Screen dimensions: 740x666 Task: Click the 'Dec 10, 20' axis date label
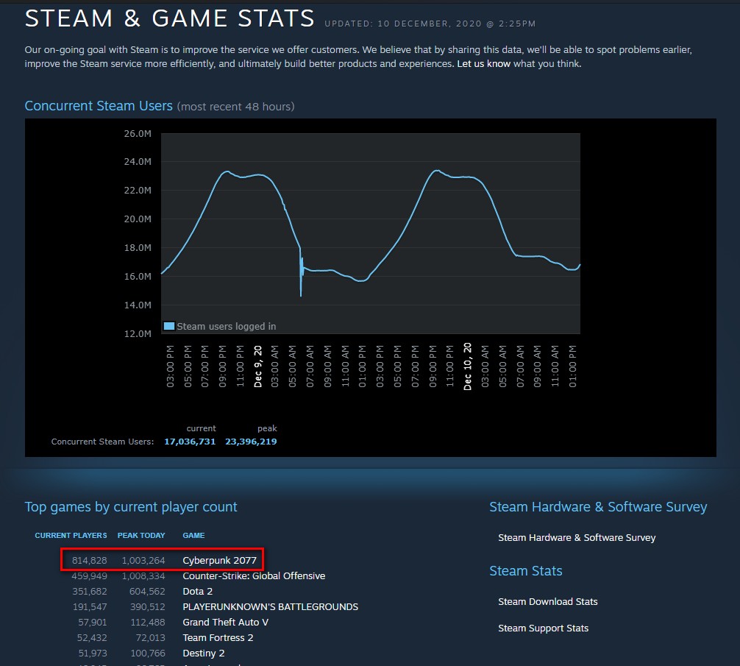coord(467,366)
